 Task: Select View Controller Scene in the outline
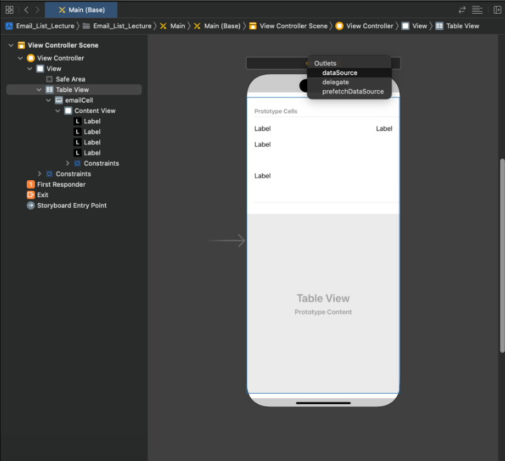point(63,45)
